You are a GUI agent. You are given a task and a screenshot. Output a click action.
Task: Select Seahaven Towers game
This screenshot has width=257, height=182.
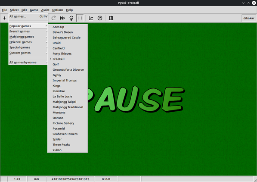pyautogui.click(x=68, y=134)
